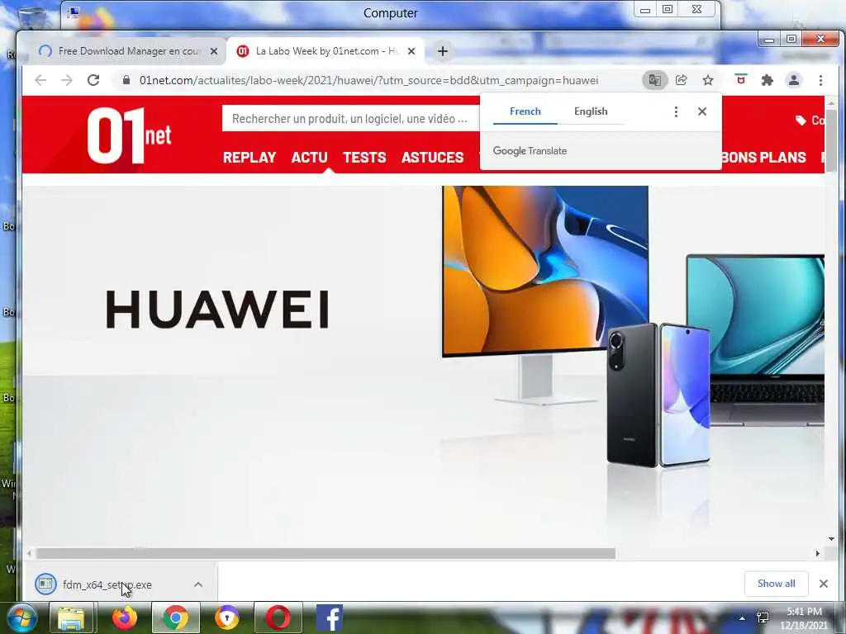Click the forward navigation arrow
This screenshot has height=634, width=846.
[x=67, y=80]
